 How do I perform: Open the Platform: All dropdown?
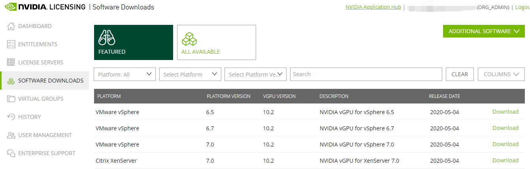click(x=124, y=74)
